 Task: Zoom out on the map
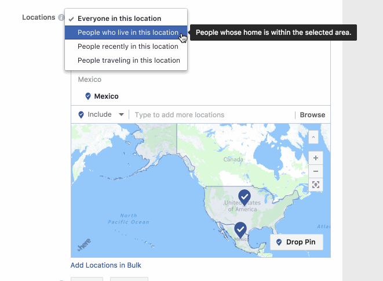point(315,171)
